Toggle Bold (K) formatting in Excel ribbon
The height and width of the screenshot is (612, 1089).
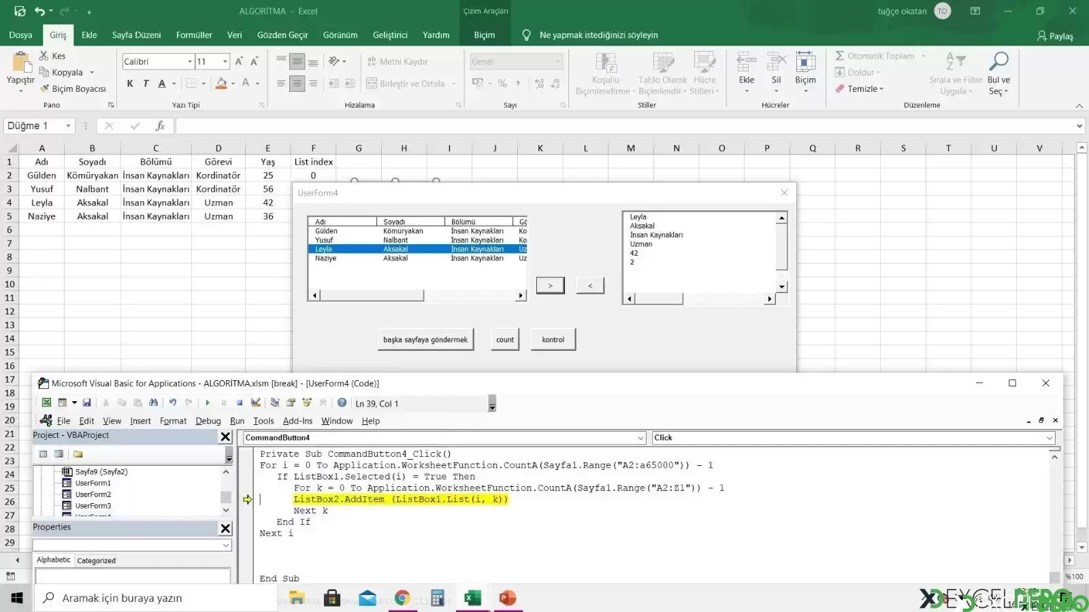[x=130, y=84]
